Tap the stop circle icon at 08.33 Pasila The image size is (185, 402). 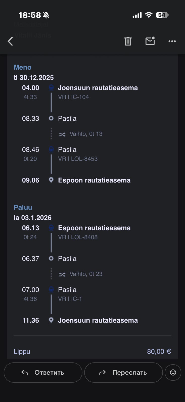51,118
